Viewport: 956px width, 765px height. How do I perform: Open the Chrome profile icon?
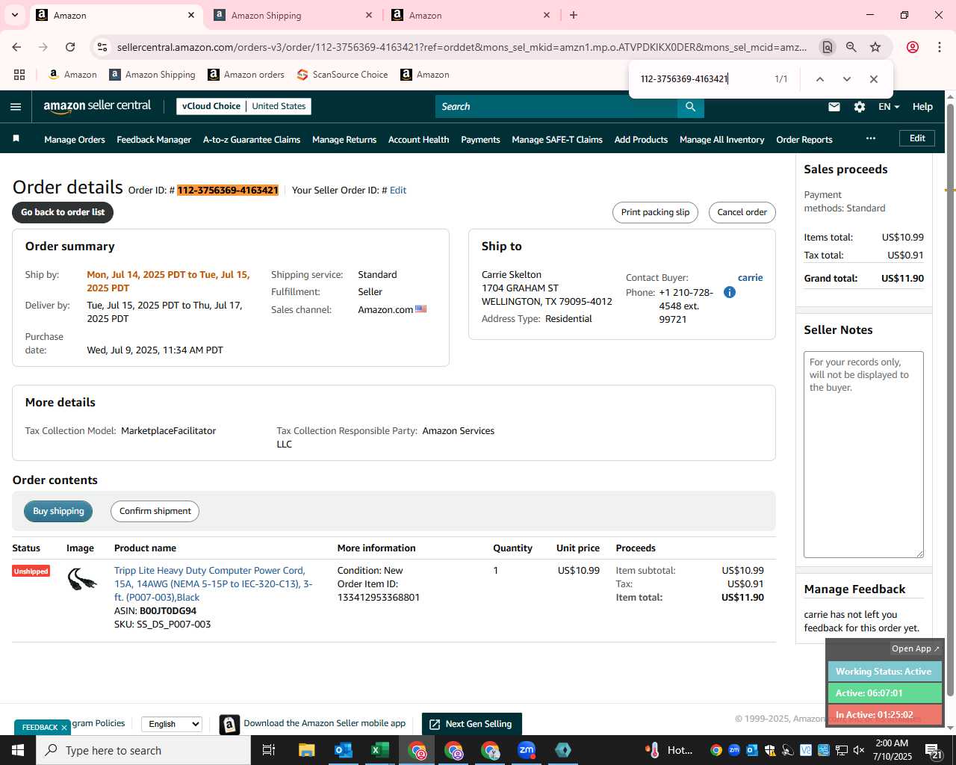(913, 47)
